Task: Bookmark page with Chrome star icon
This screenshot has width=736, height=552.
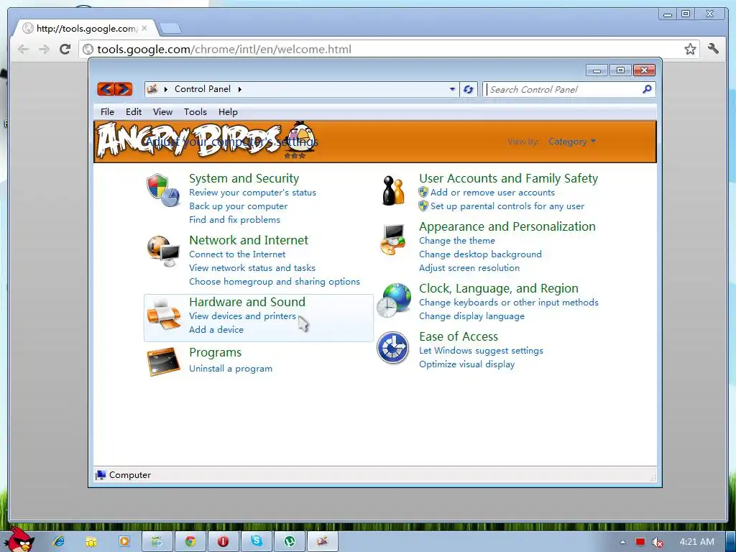Action: click(690, 49)
